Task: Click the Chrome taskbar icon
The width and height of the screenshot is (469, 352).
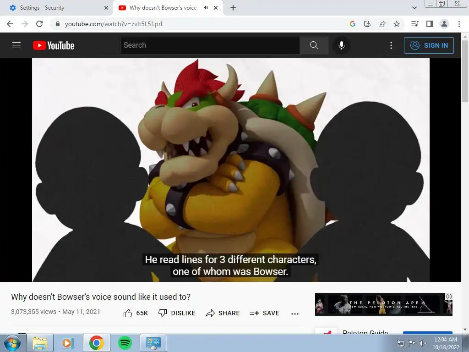Action: coord(96,343)
